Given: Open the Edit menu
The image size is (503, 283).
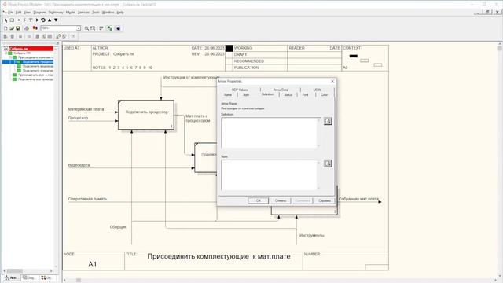Looking at the screenshot, I should pyautogui.click(x=18, y=13).
